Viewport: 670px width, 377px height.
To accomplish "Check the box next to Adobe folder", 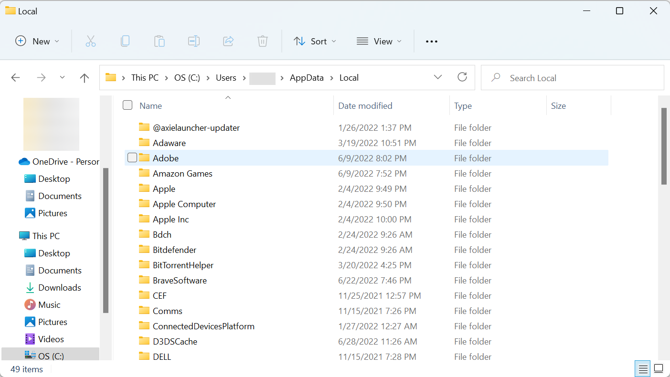I will tap(132, 158).
